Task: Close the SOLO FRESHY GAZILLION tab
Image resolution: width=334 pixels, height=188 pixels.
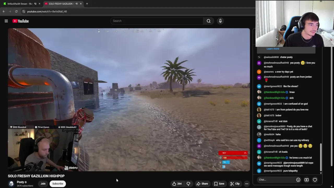Action: [x=81, y=4]
